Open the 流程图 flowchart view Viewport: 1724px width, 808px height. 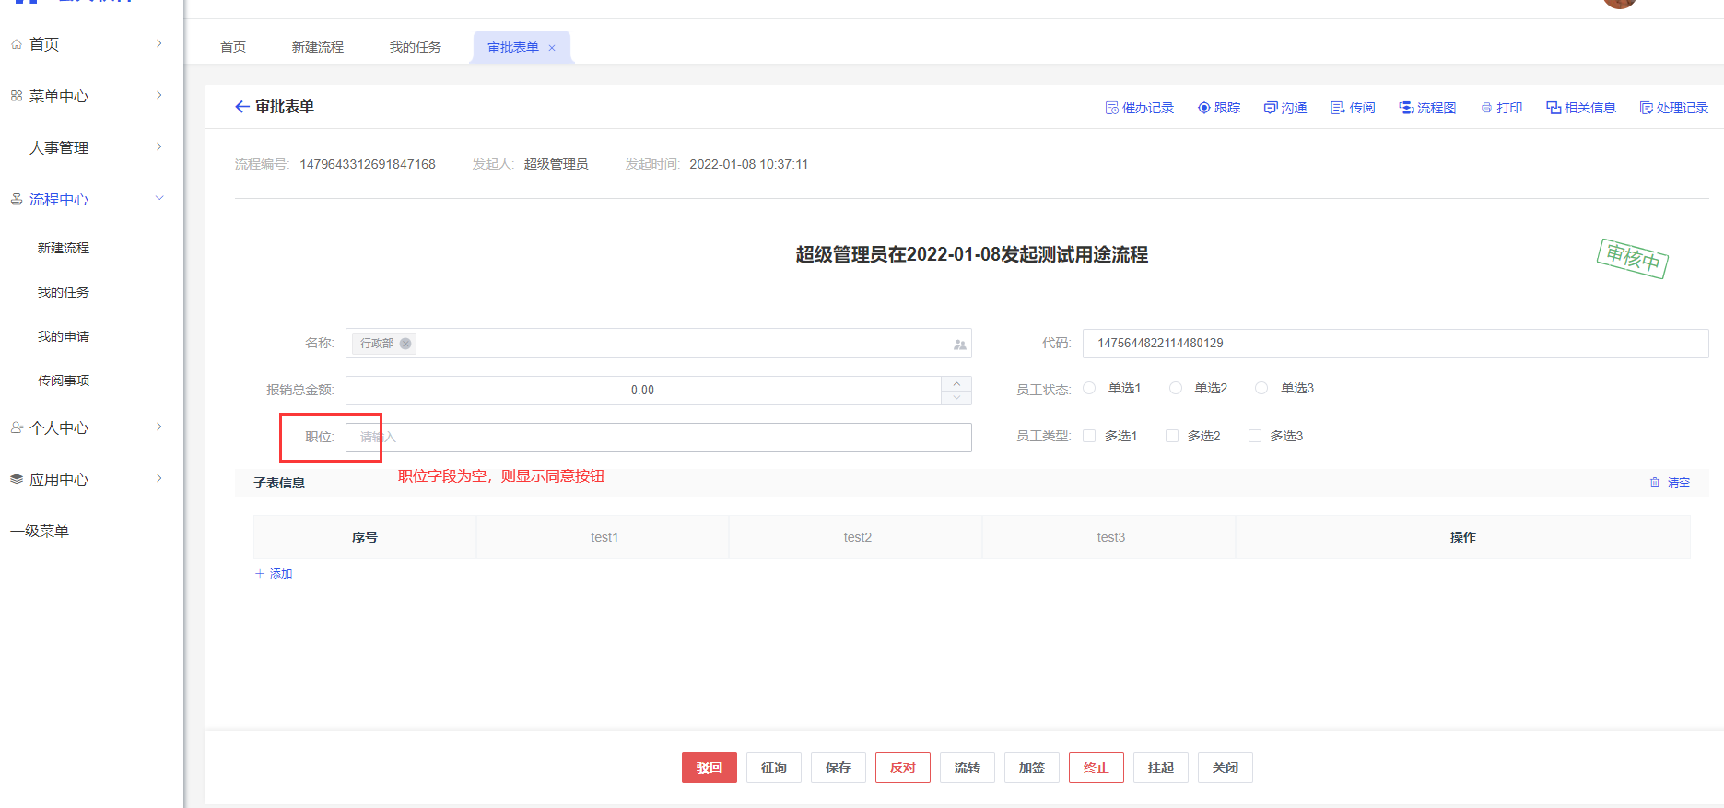(1427, 108)
